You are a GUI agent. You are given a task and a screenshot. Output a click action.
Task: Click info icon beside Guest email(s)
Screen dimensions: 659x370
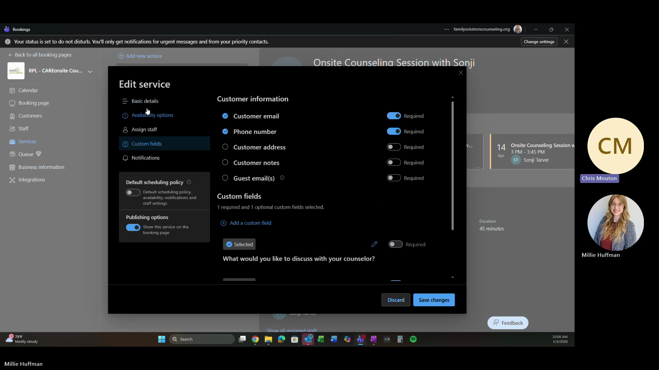pyautogui.click(x=282, y=178)
